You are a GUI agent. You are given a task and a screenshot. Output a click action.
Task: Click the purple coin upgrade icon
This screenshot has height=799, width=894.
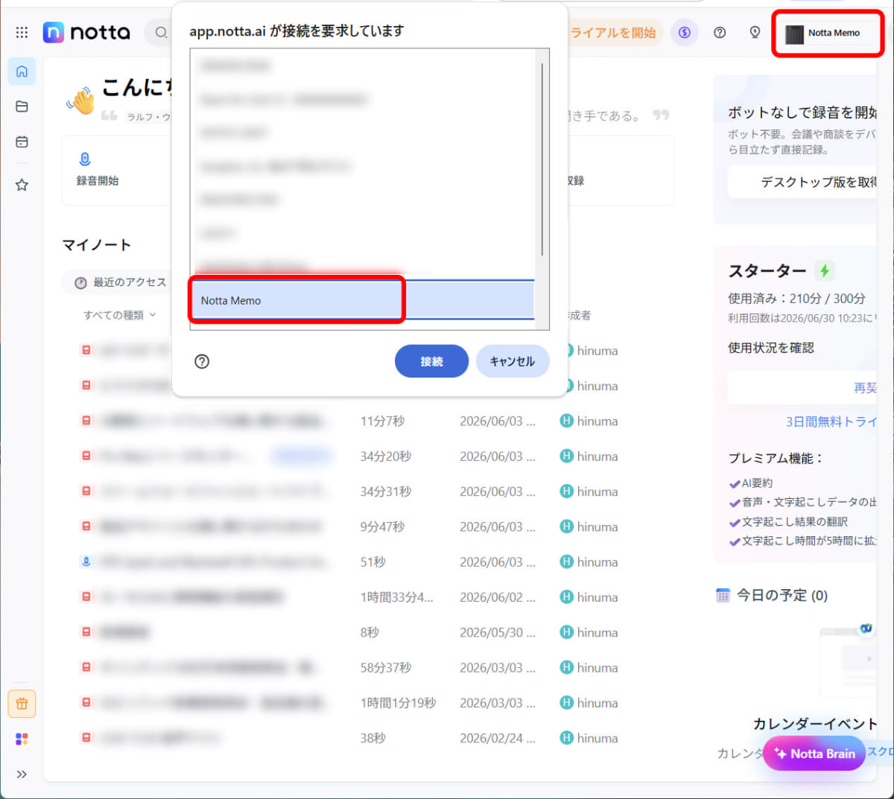[685, 33]
